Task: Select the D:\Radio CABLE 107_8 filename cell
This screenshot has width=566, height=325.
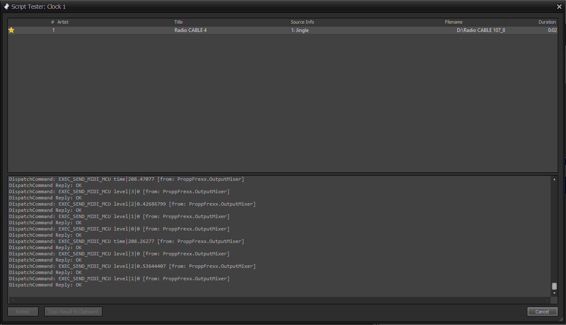Action: 481,30
